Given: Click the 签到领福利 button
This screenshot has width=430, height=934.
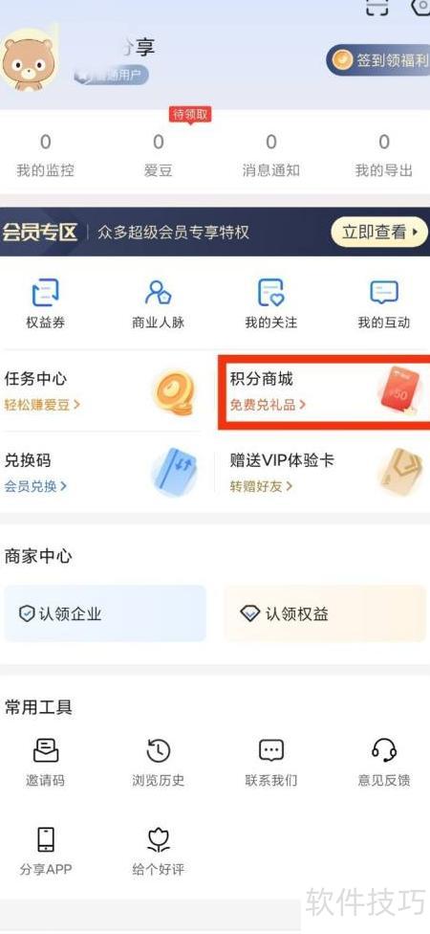Looking at the screenshot, I should 378,60.
